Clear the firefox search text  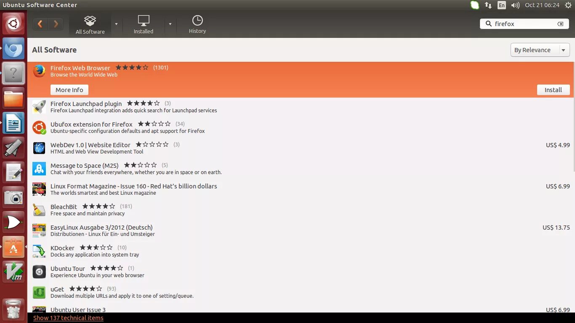(560, 24)
